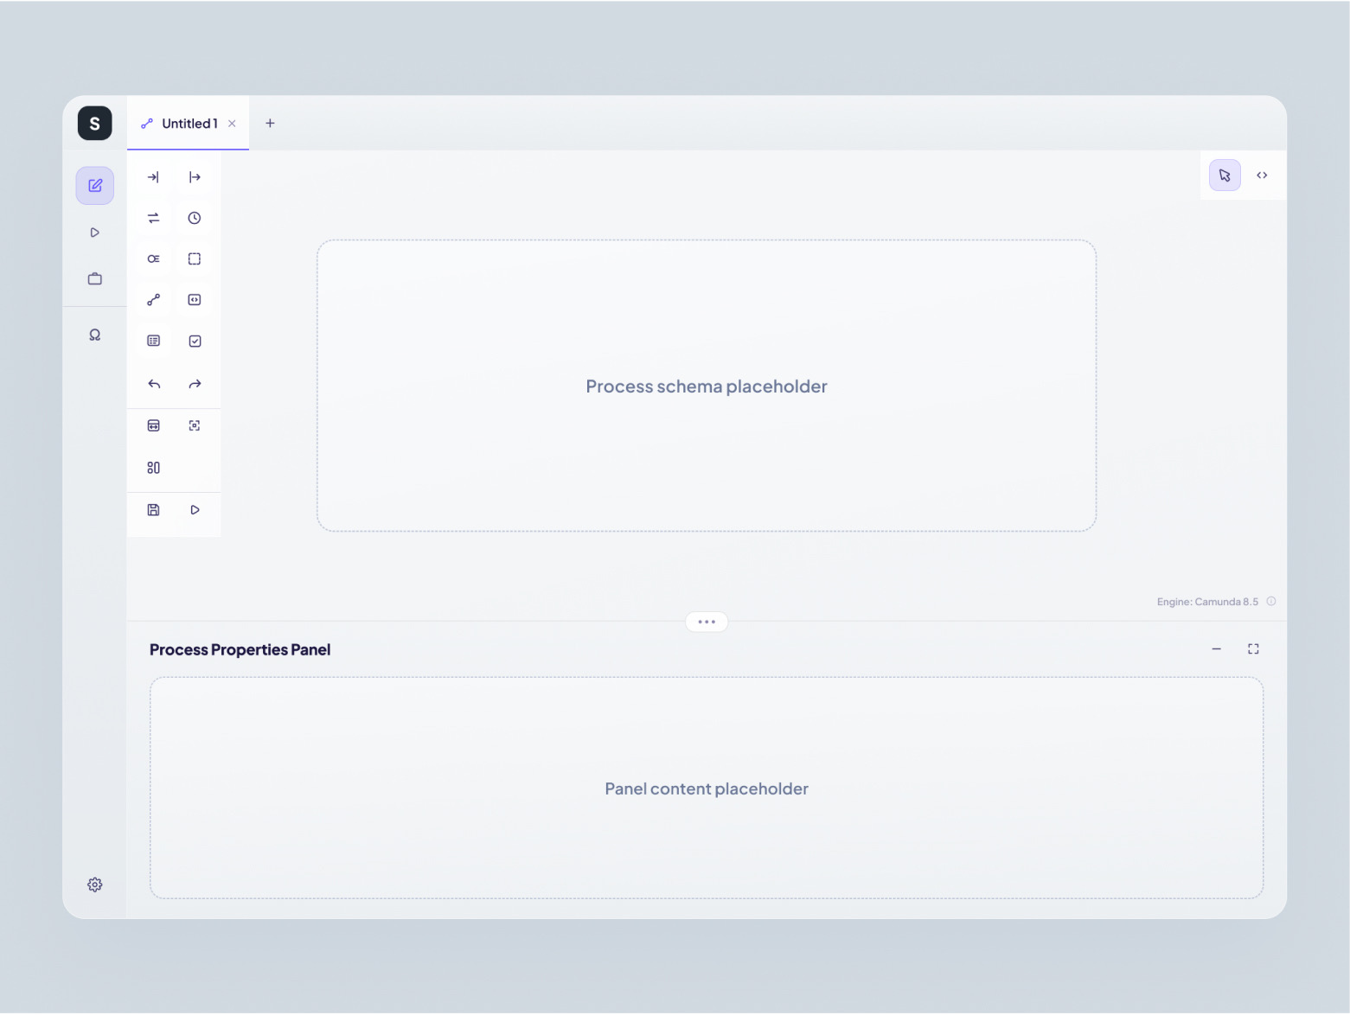Open the editor (pencil) view in sidebar
1350x1015 pixels.
tap(95, 186)
